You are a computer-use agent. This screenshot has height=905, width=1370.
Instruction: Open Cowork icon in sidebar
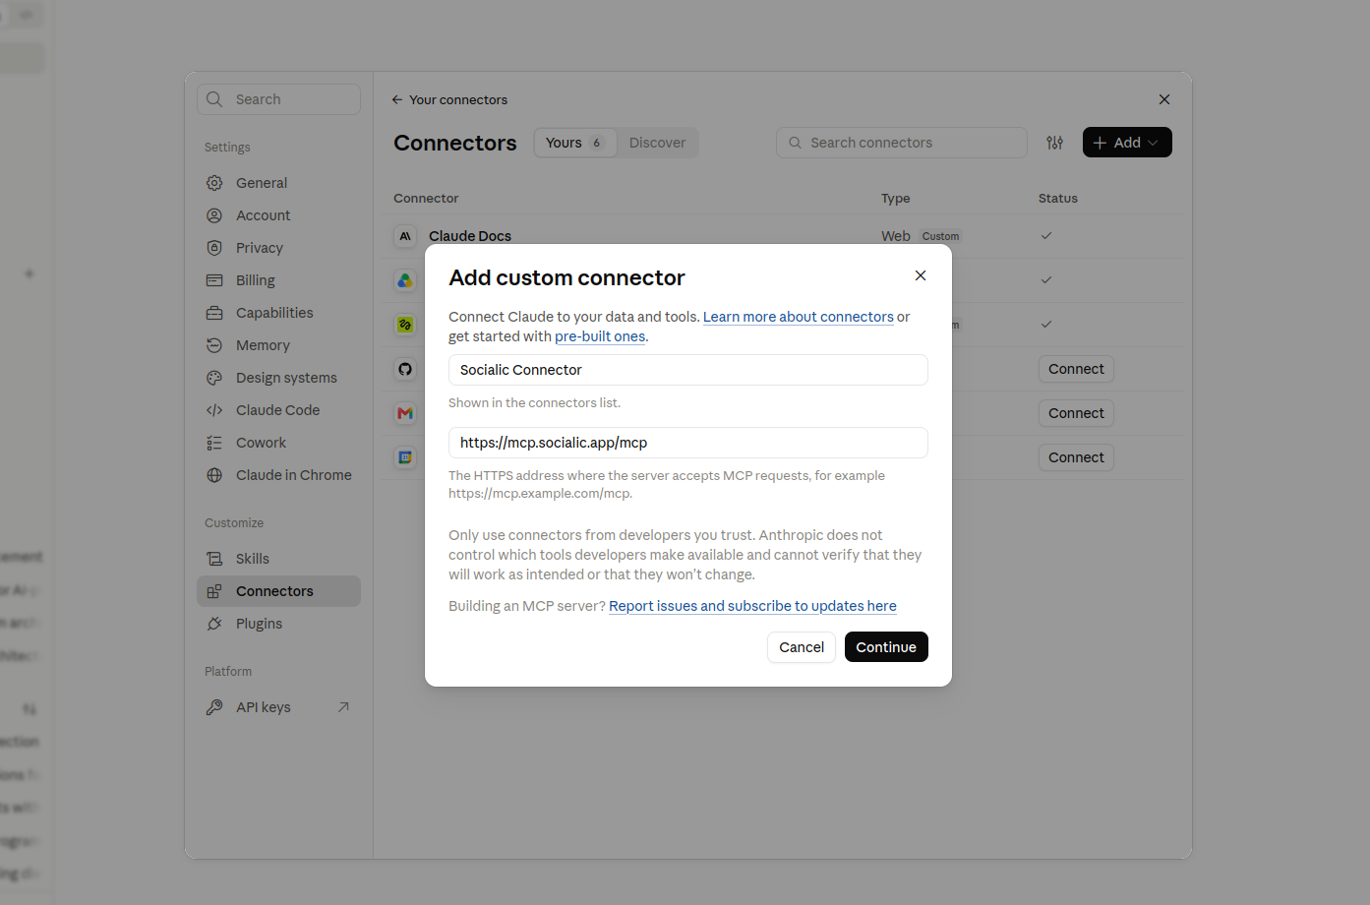[x=214, y=443]
